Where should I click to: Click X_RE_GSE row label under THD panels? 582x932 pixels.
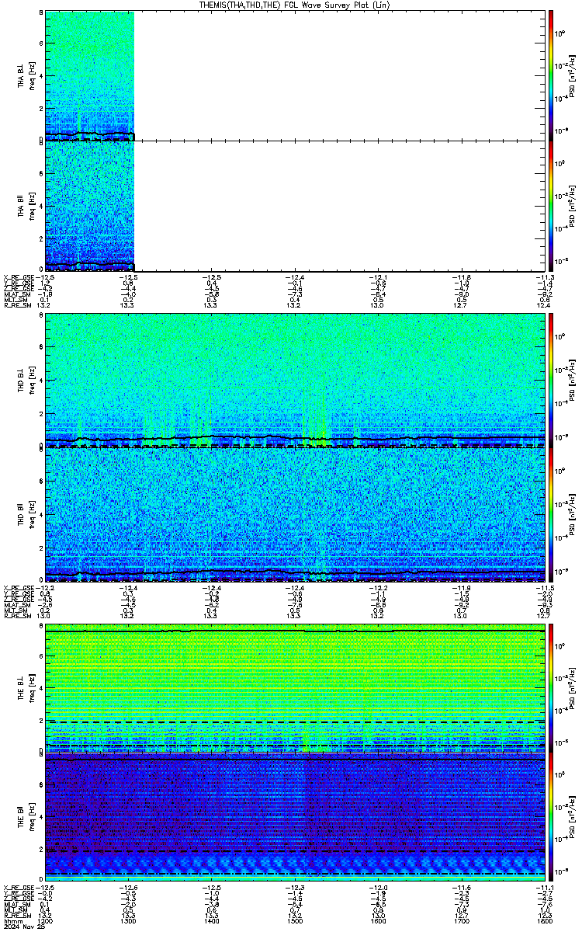[19, 588]
